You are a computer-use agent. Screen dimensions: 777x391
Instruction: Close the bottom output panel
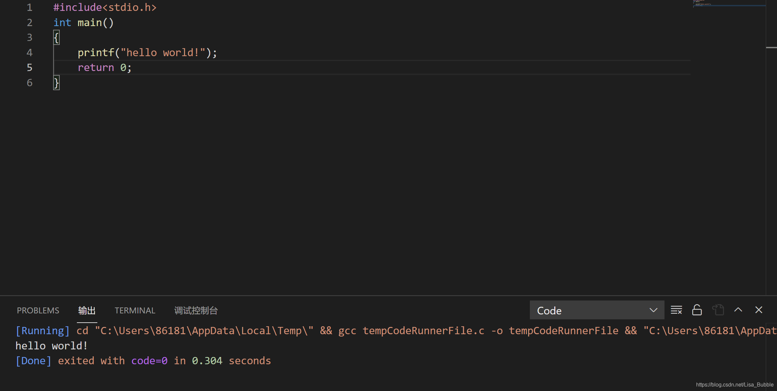coord(759,310)
